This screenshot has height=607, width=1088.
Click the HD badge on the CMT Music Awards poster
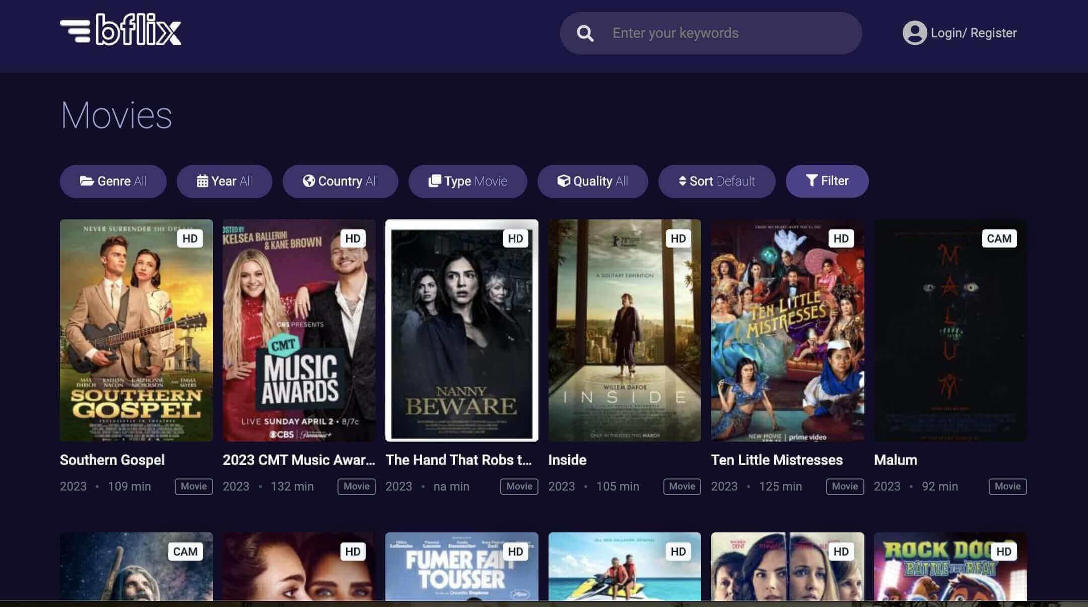pos(353,238)
